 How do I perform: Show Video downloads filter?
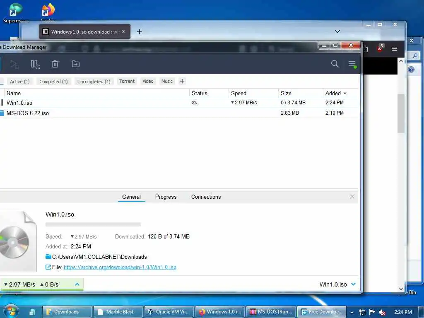[148, 81]
